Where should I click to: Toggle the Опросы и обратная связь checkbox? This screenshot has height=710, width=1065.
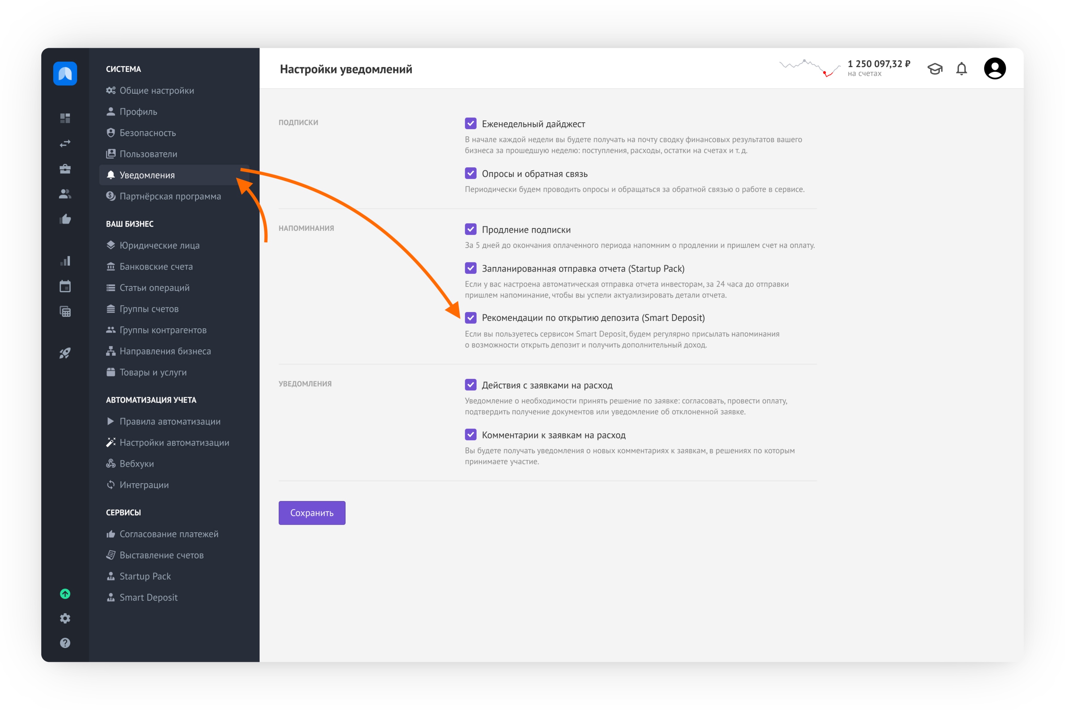(x=471, y=173)
